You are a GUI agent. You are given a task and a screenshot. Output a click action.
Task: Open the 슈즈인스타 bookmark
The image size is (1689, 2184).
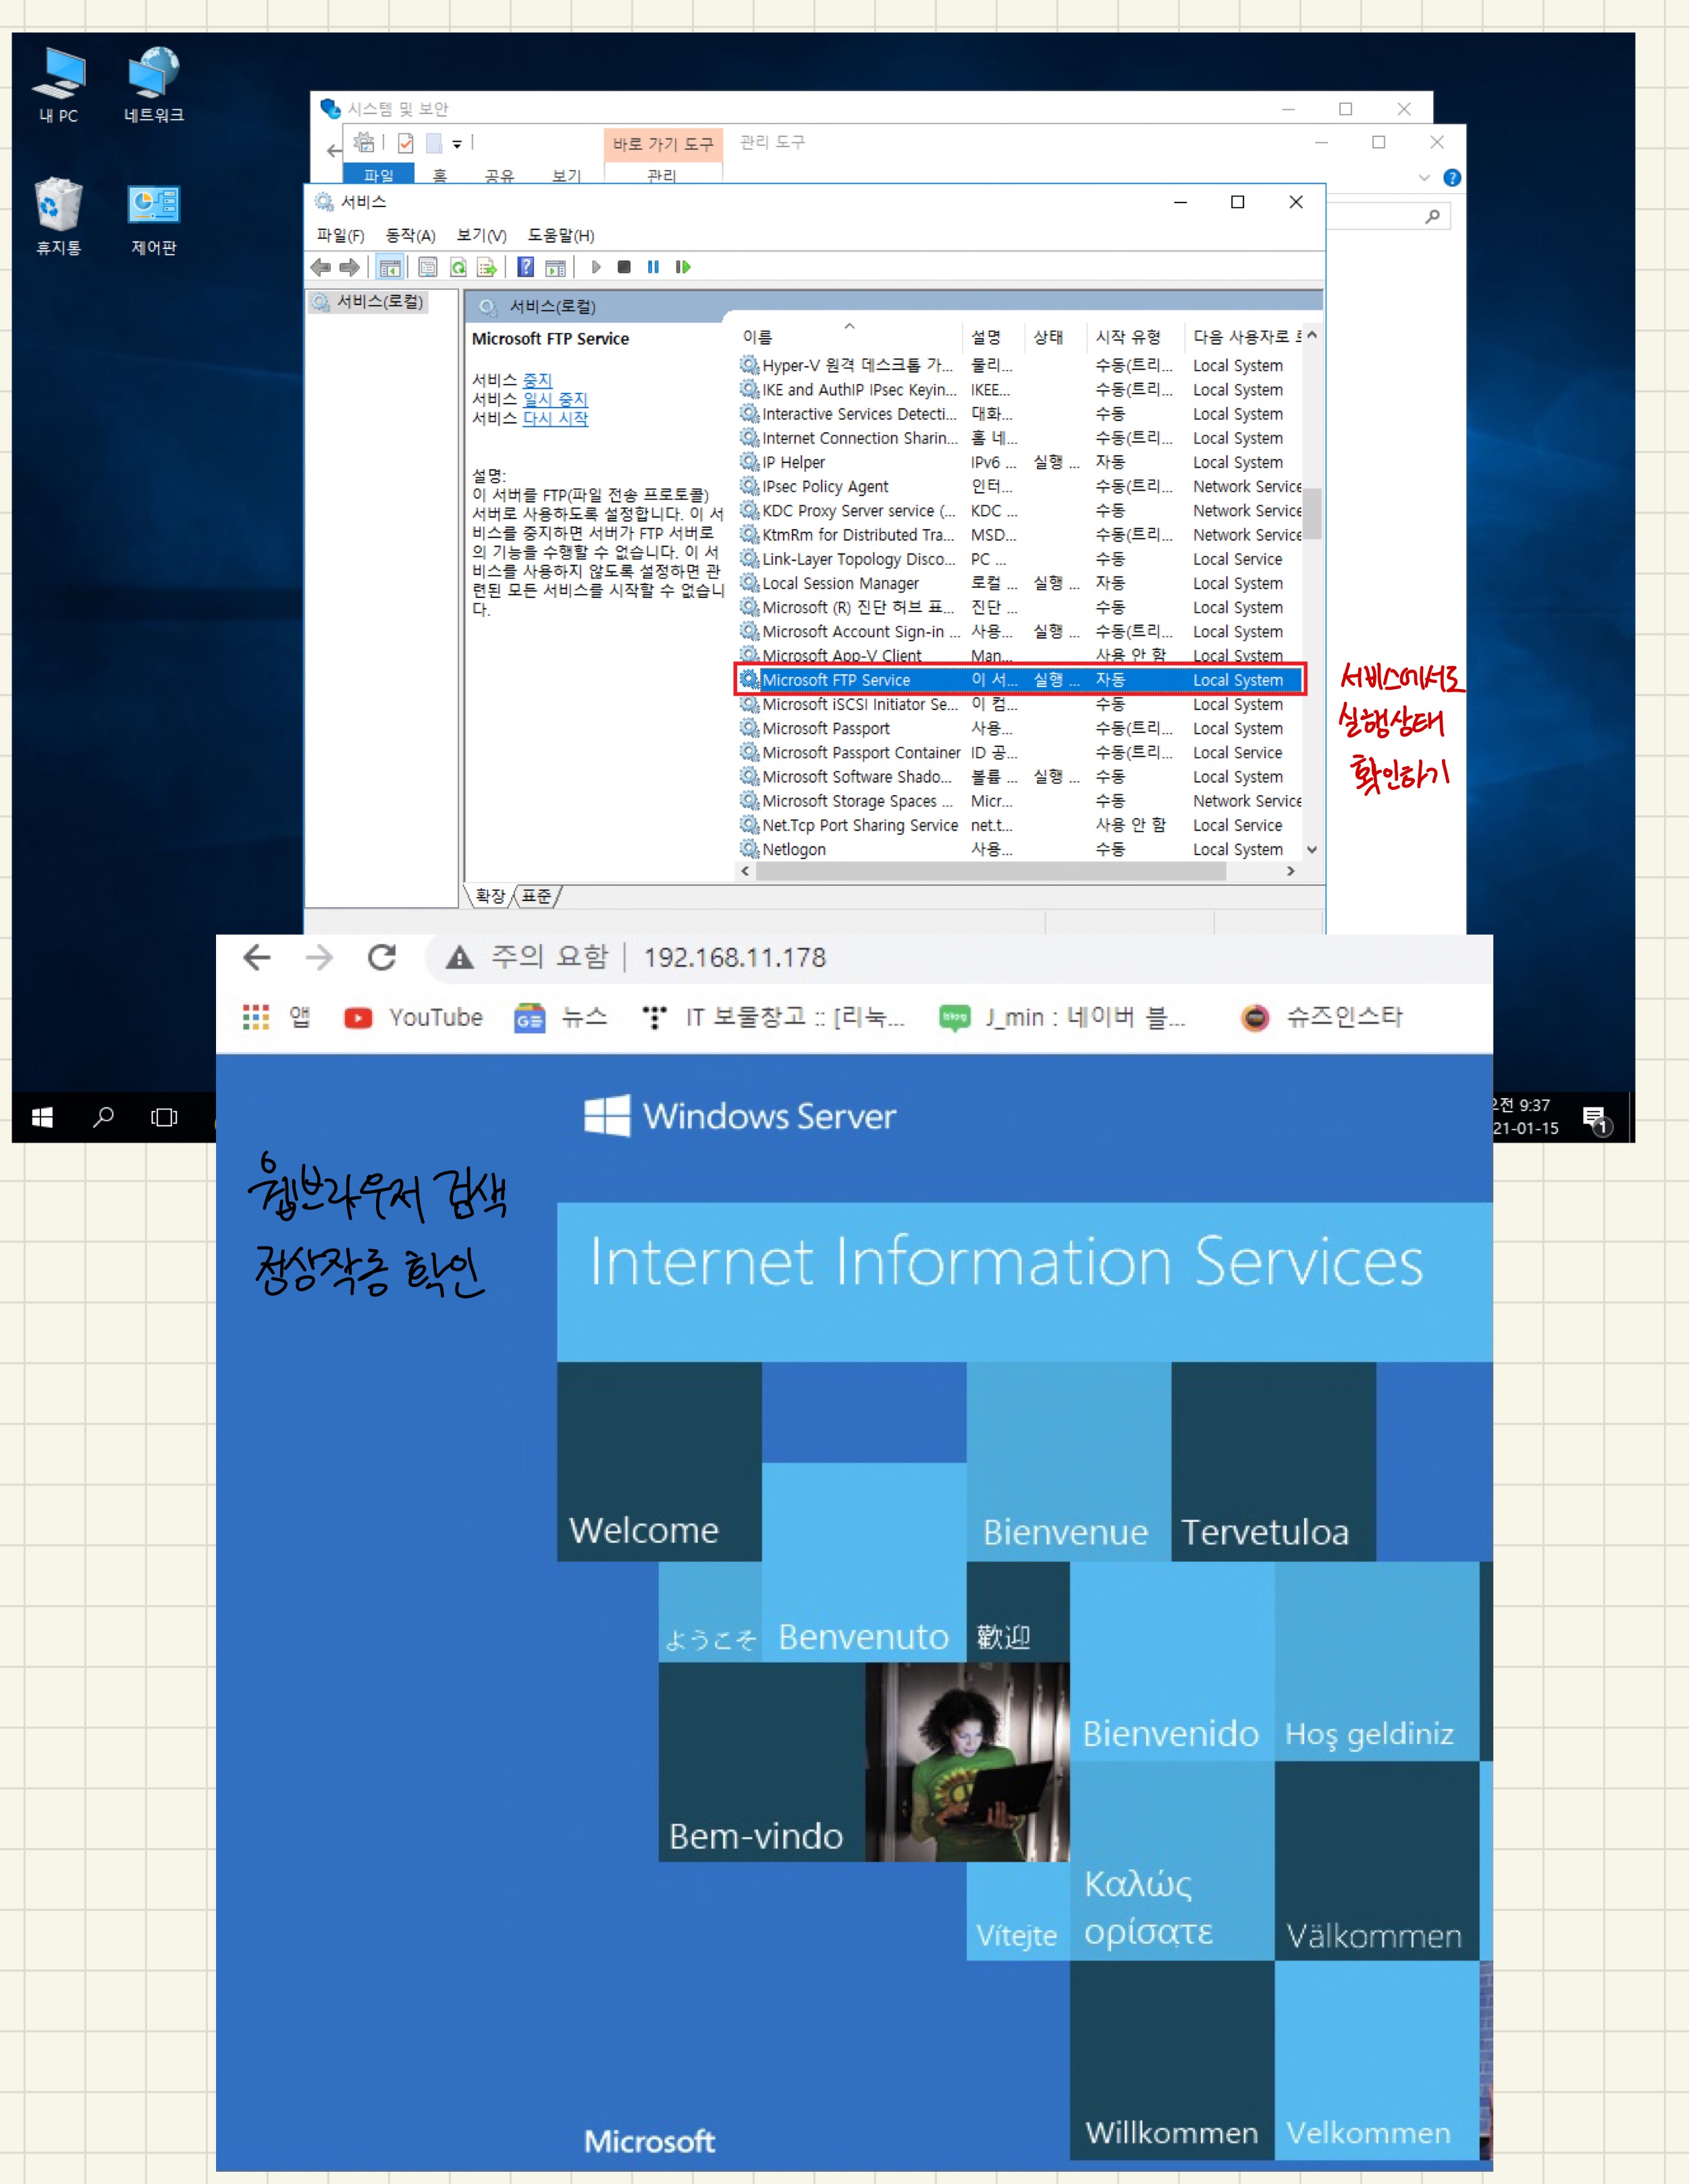(1321, 1017)
